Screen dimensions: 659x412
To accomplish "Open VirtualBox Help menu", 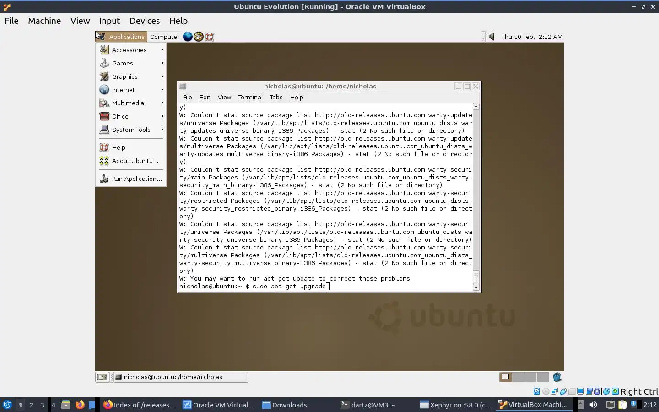I will point(178,21).
